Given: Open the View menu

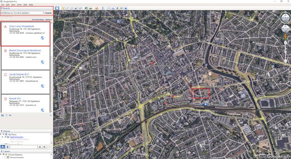Looking at the screenshot, I should (13, 5).
